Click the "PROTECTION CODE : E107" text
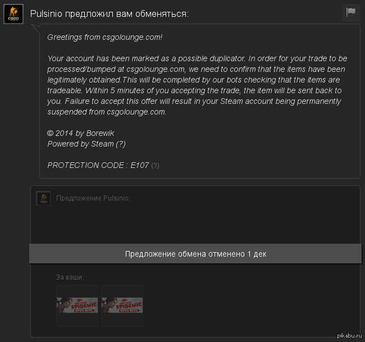This screenshot has width=365, height=342. (x=98, y=166)
